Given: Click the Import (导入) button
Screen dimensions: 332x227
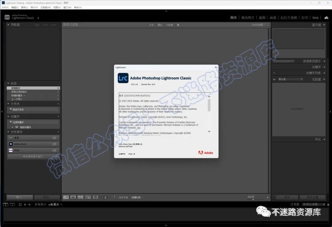Looking at the screenshot, I should (x=20, y=197).
